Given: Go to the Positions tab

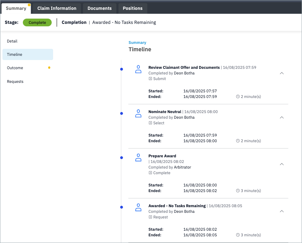Looking at the screenshot, I should [x=133, y=8].
